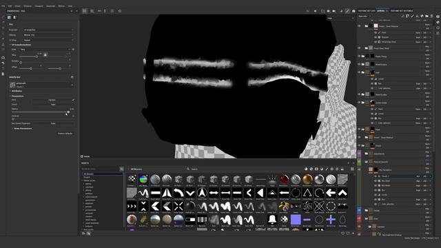441x248 pixels.
Task: Collapse the Starter assets tree node
Action: point(83,180)
